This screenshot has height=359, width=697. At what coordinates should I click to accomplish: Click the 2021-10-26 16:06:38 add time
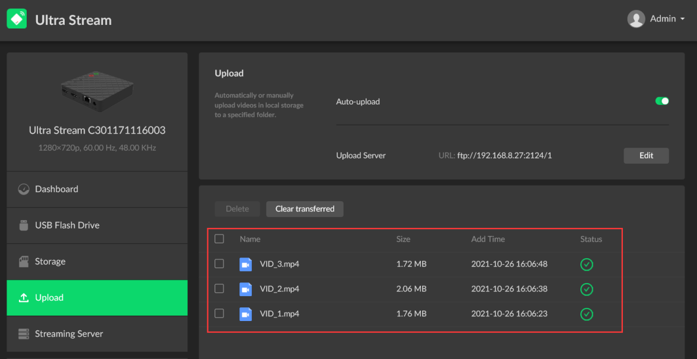(x=510, y=289)
